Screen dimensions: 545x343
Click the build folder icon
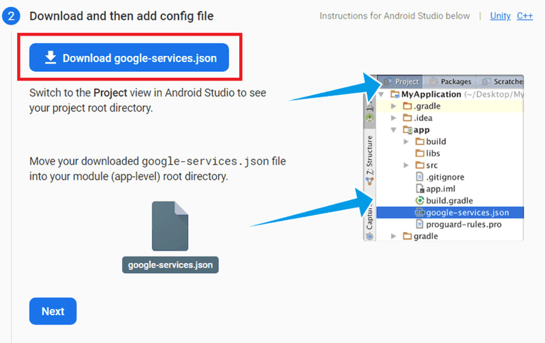click(x=420, y=141)
